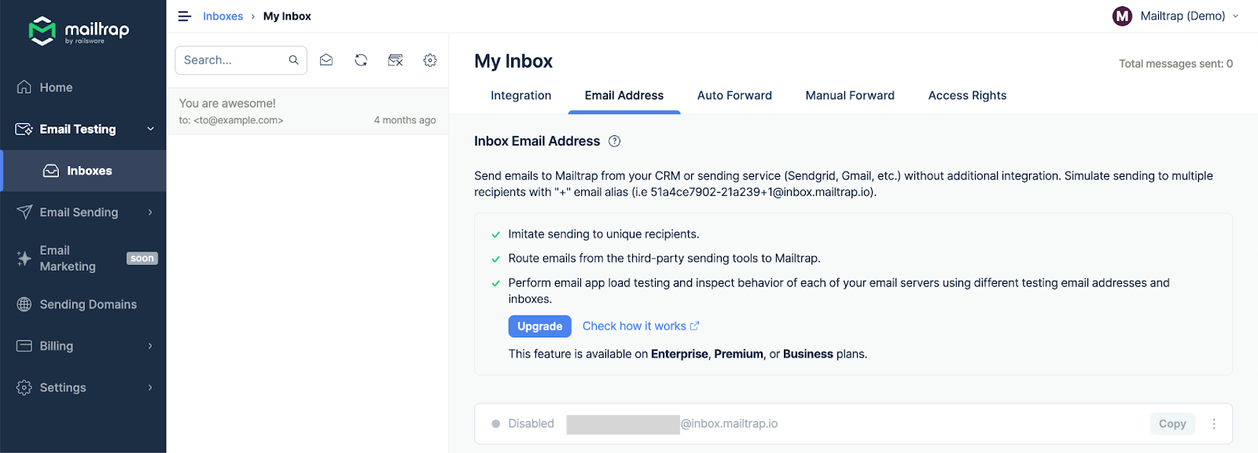The width and height of the screenshot is (1258, 453).
Task: Go to Inboxes breadcrumb link
Action: [223, 16]
